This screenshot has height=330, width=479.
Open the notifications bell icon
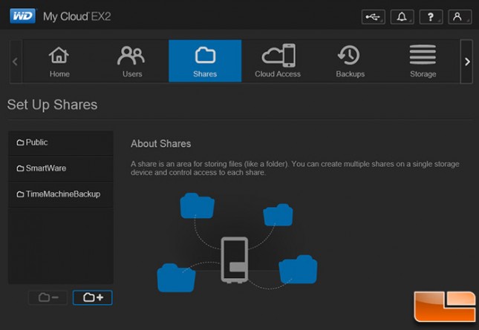(402, 17)
